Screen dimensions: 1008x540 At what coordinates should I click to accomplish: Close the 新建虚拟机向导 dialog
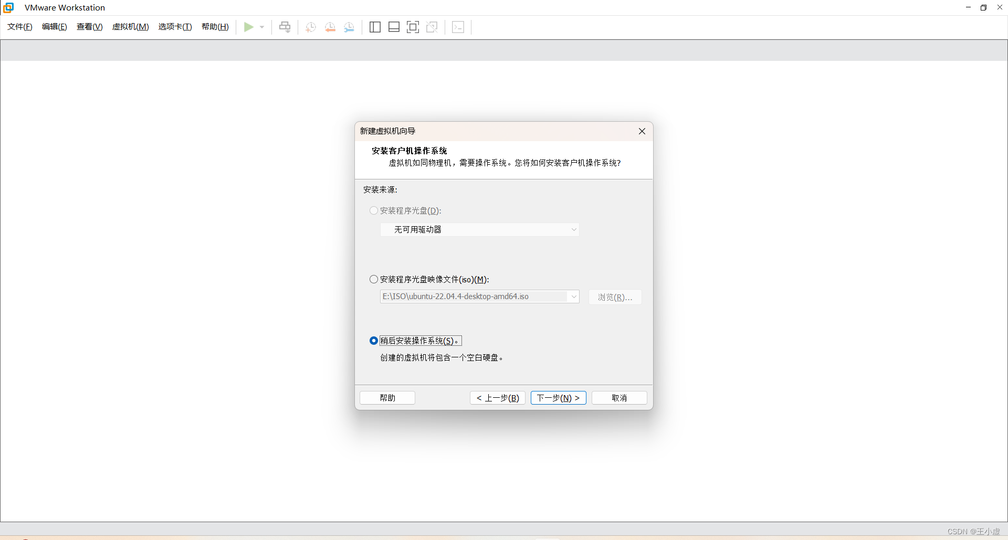(x=642, y=131)
